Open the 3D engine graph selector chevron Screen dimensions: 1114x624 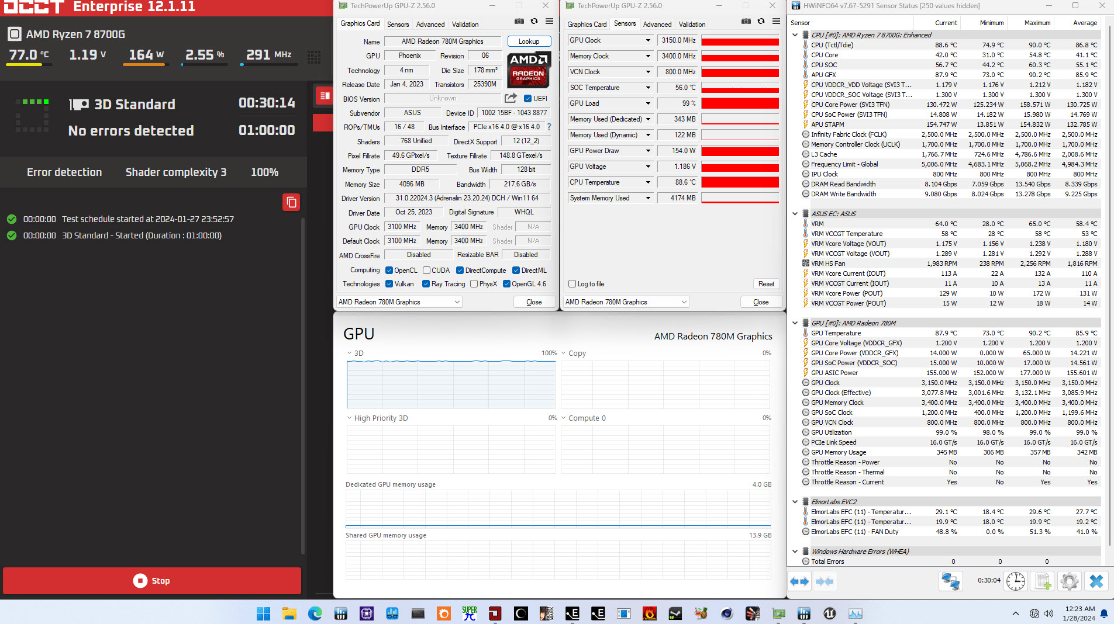tap(349, 353)
